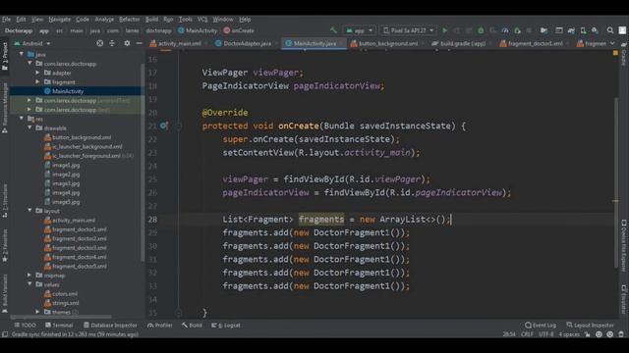Open the AVD Manager icon in toolbar
629x353 pixels.
[583, 30]
